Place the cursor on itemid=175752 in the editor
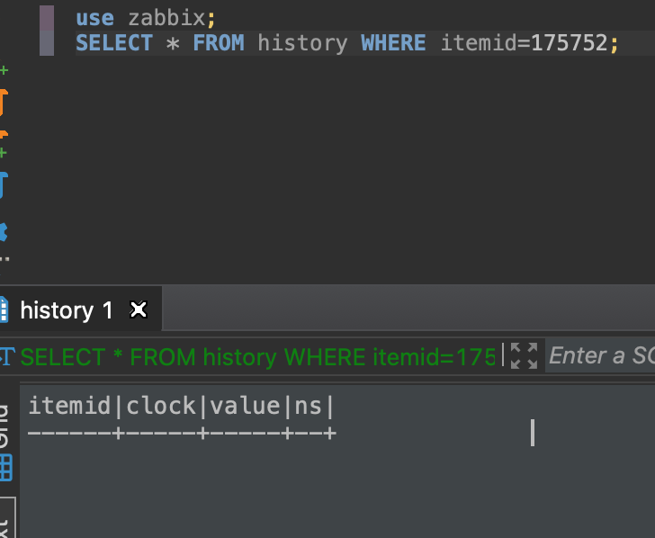655x538 pixels. pos(525,43)
